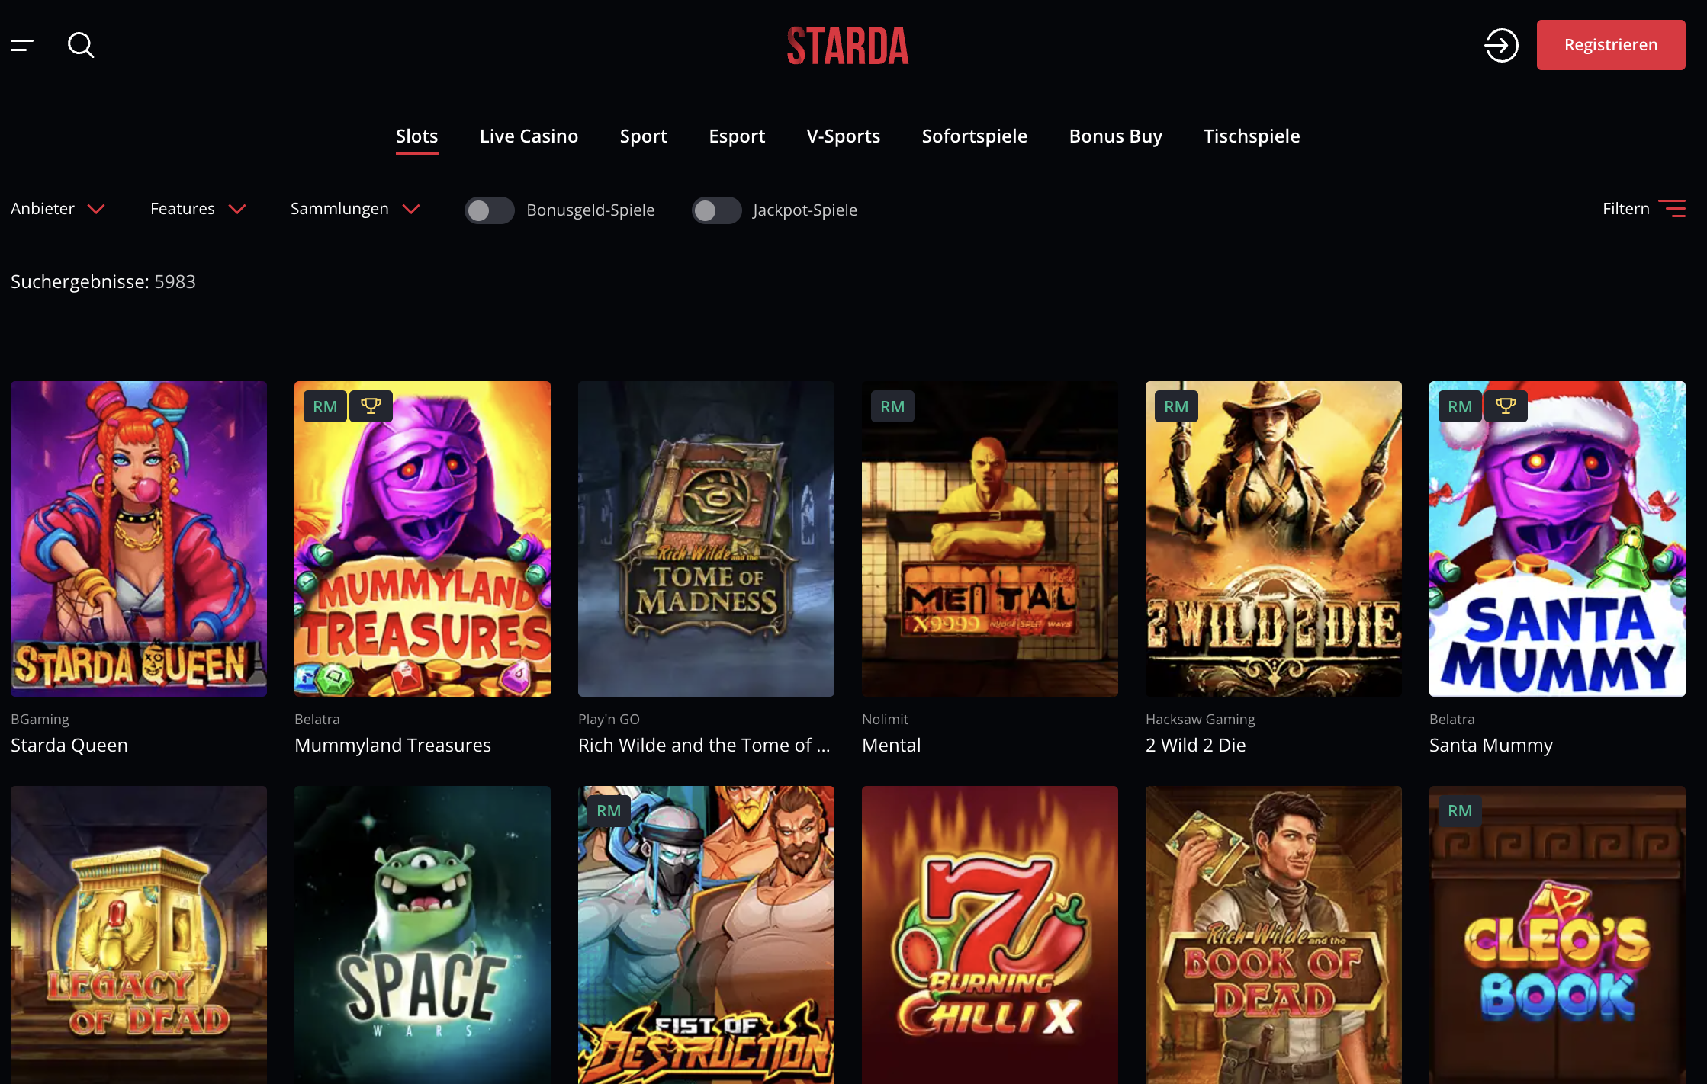Switch to the Live Casino tab
The height and width of the screenshot is (1084, 1707).
(x=529, y=136)
